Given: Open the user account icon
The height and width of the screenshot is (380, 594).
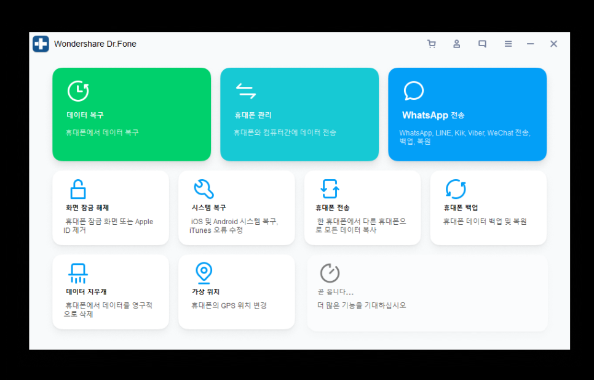Looking at the screenshot, I should coord(456,44).
